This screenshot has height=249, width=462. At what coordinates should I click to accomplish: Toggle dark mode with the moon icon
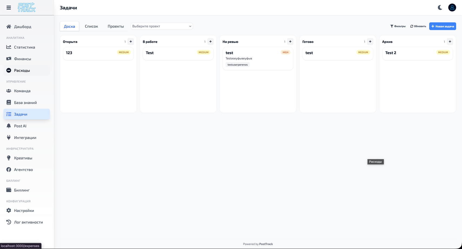(440, 8)
